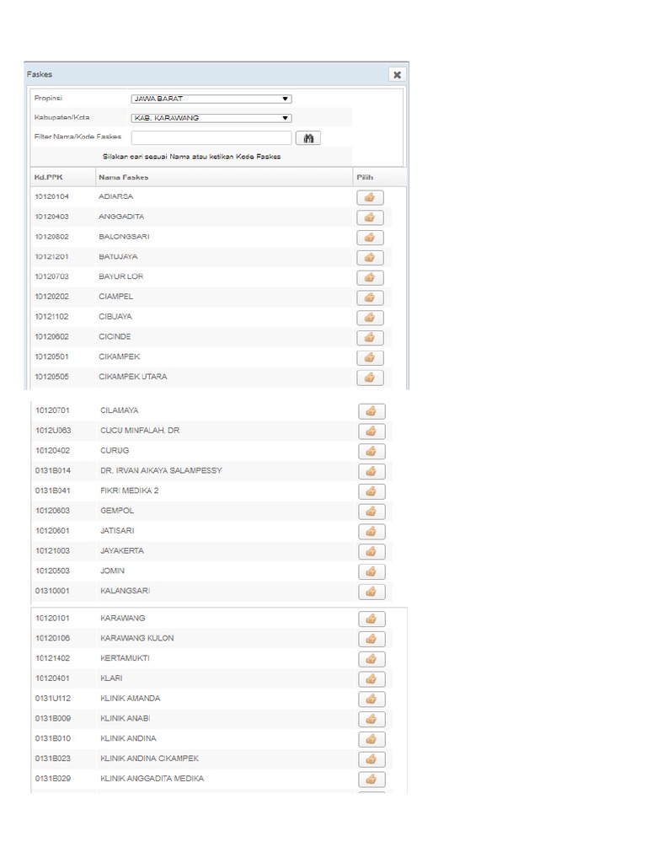
Task: Click code 01310001 cell
Action: [x=52, y=591]
